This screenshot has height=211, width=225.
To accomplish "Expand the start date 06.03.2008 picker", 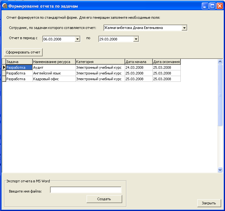I will [77, 39].
